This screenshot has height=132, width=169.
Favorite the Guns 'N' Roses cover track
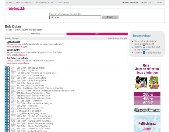[9, 91]
